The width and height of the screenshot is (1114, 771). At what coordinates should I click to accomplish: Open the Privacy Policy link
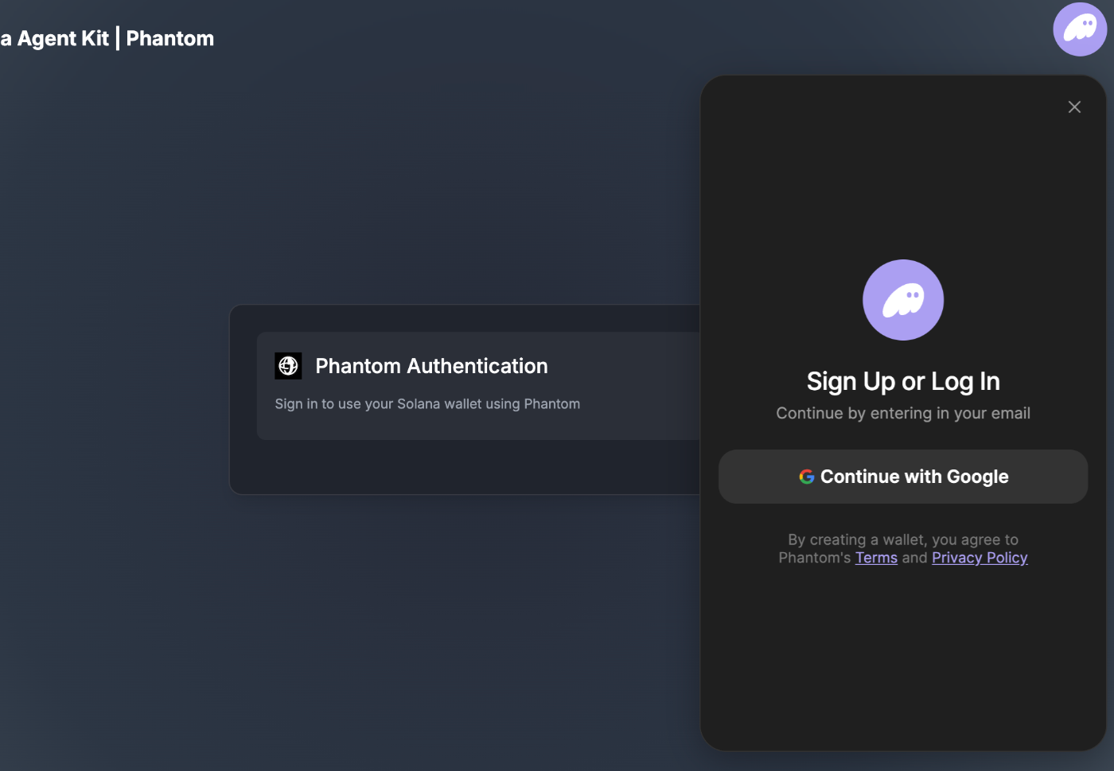(980, 558)
